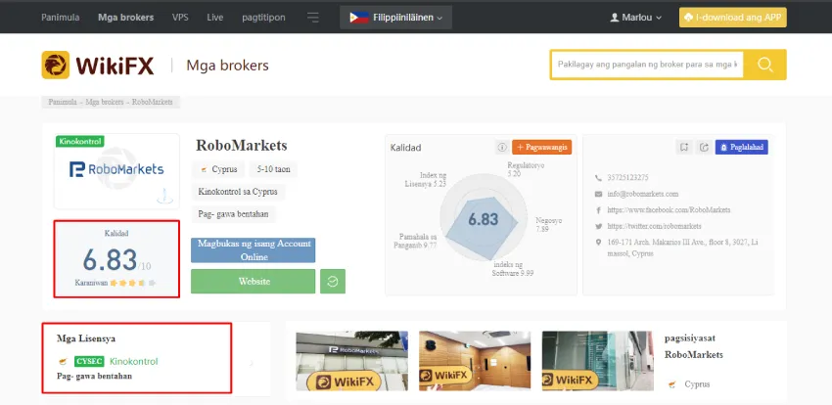Click the blue Paglalahad button
This screenshot has width=832, height=405.
pos(741,148)
